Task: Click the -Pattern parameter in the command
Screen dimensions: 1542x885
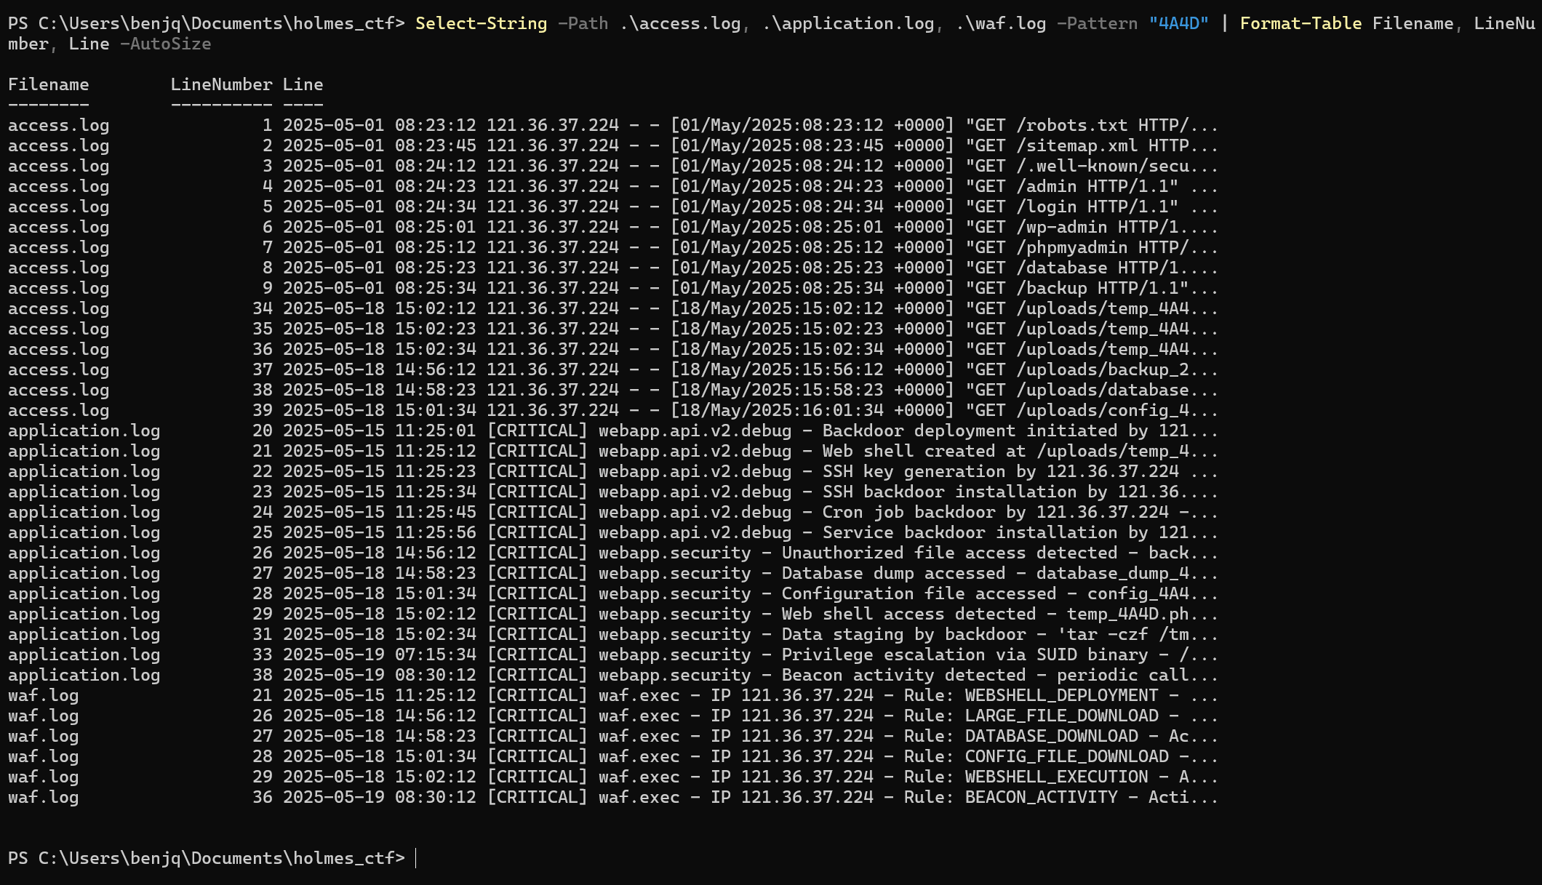Action: [1097, 23]
